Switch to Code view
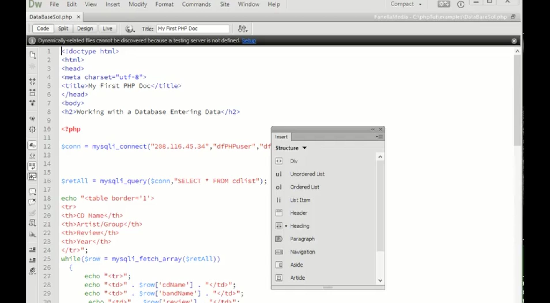550x303 pixels. (43, 29)
